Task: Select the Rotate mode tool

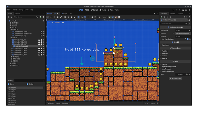Action: click(58, 17)
